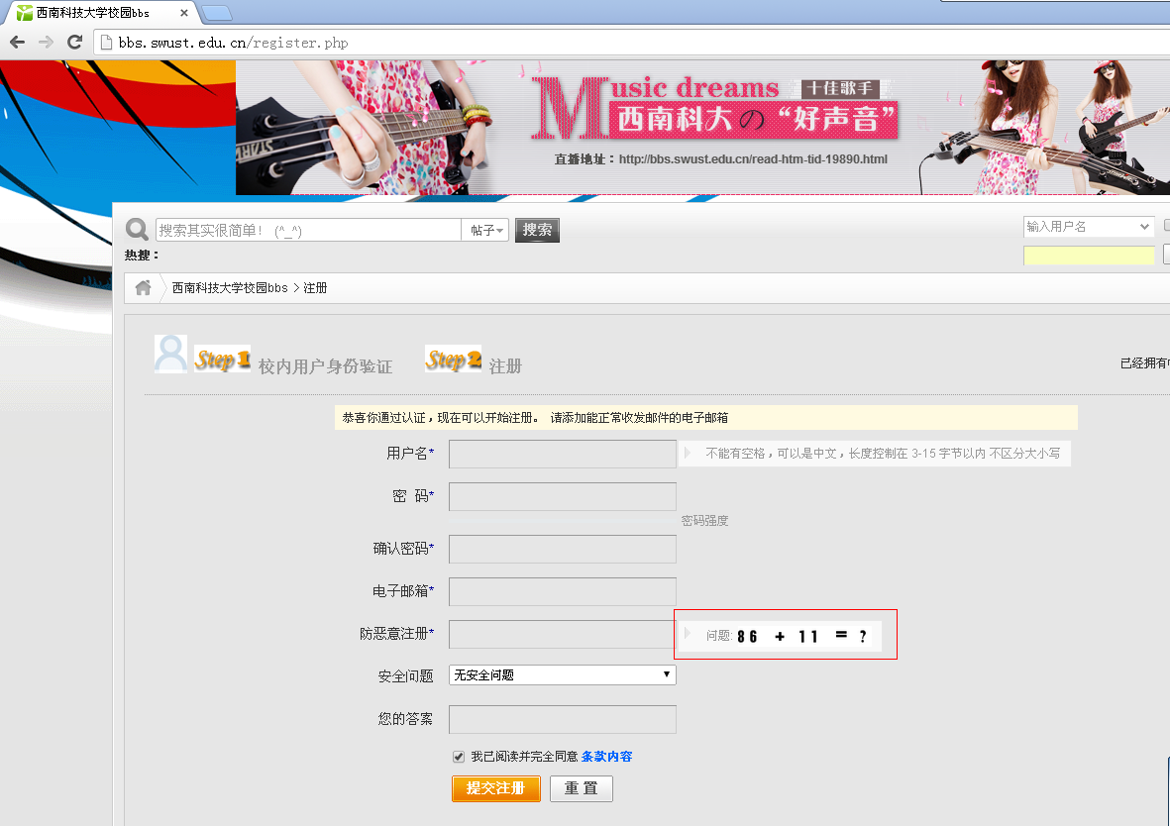
Task: Reload the page with refresh icon
Action: coord(74,43)
